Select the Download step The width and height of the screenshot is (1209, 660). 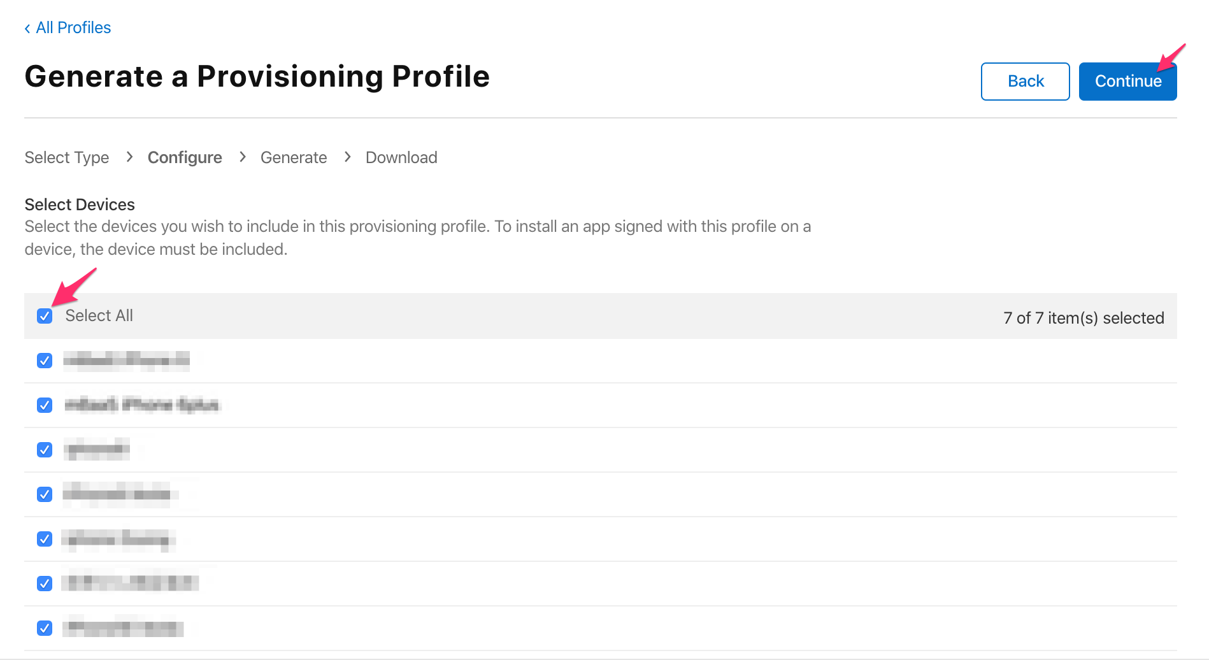pos(401,157)
